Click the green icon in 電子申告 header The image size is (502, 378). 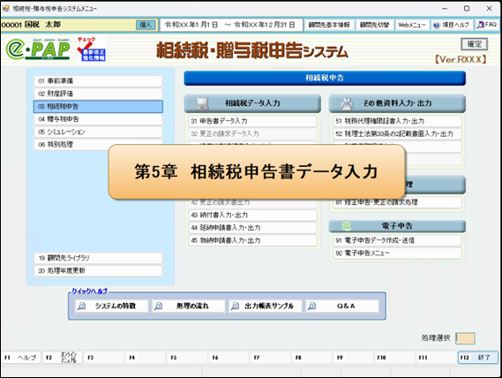click(347, 226)
